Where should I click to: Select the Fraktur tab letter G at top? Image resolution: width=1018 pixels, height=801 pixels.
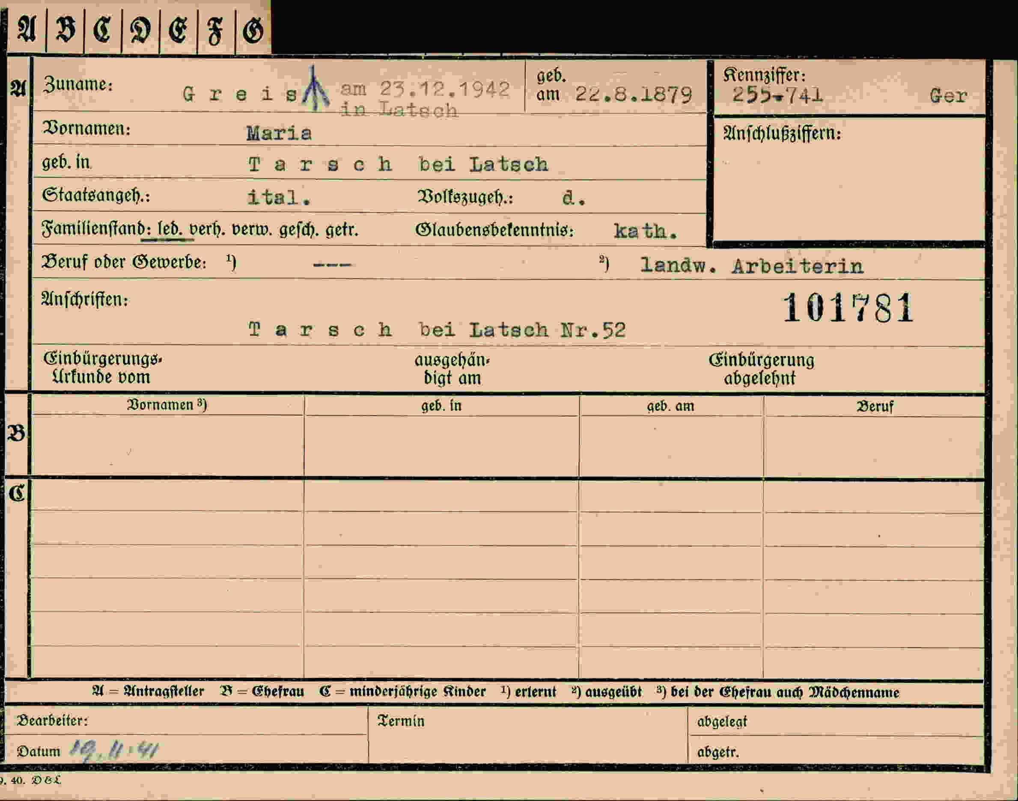coord(253,31)
